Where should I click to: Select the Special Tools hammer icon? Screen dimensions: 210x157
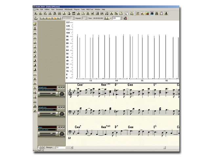(138, 13)
